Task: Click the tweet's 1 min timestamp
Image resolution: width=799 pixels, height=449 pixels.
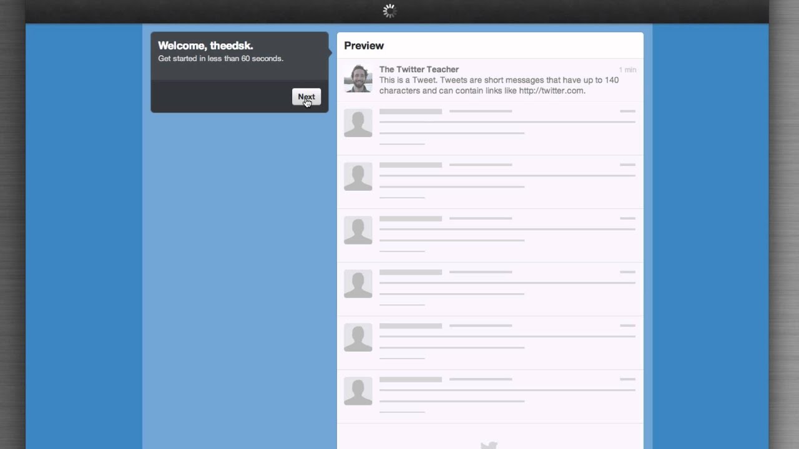Action: (627, 70)
